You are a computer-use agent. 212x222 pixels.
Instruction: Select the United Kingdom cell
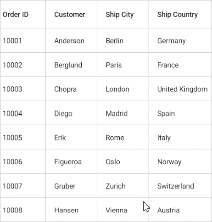[180, 89]
